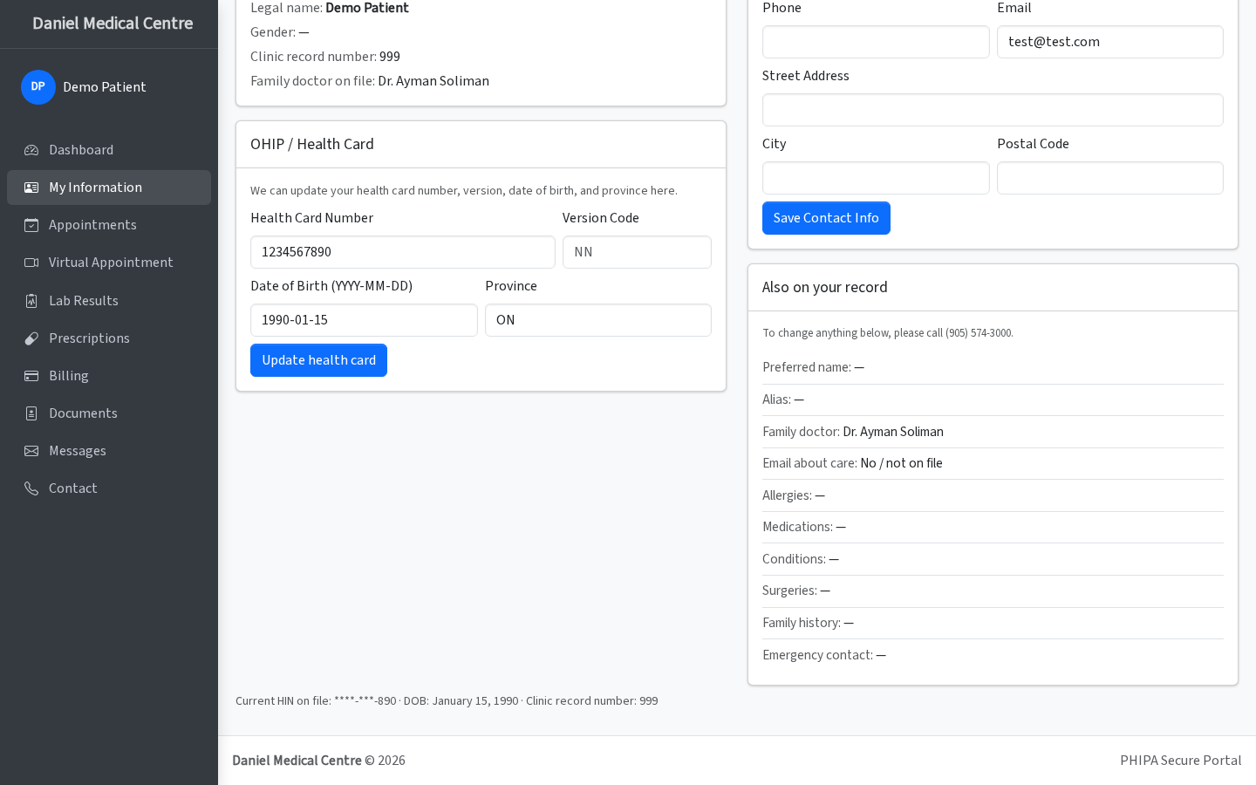This screenshot has width=1256, height=785.
Task: Click the 'Allergies' row
Action: (993, 495)
